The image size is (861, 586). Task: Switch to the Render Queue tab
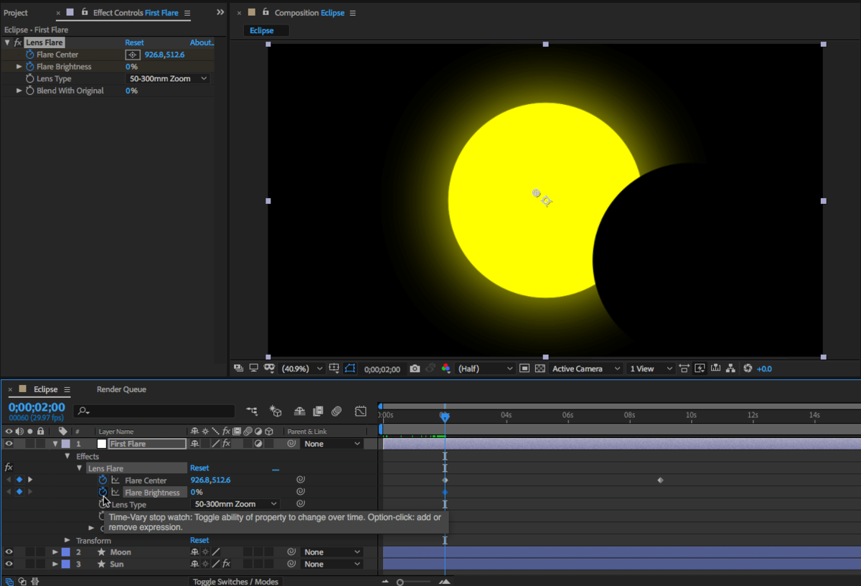click(x=121, y=389)
